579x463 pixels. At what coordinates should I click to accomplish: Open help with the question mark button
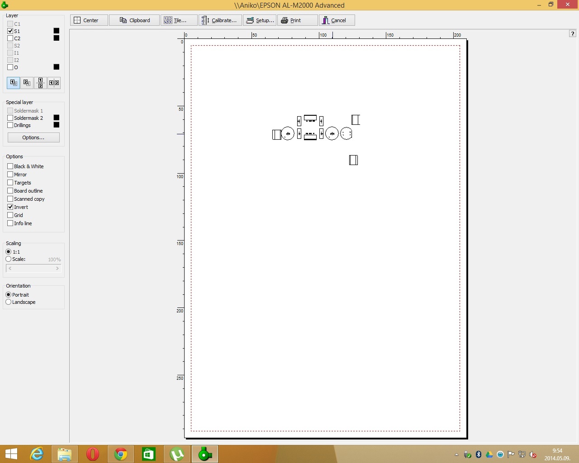pos(572,33)
